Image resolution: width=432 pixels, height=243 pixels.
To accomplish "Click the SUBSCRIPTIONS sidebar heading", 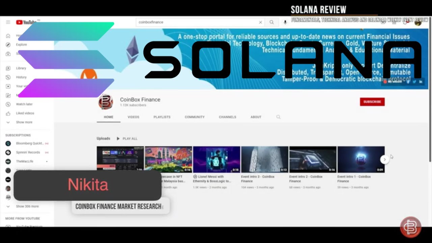I will pos(18,135).
